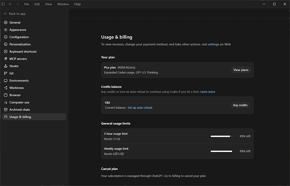This screenshot has height=186, width=290.
Task: Click the Git branch icon
Action: tap(6, 73)
